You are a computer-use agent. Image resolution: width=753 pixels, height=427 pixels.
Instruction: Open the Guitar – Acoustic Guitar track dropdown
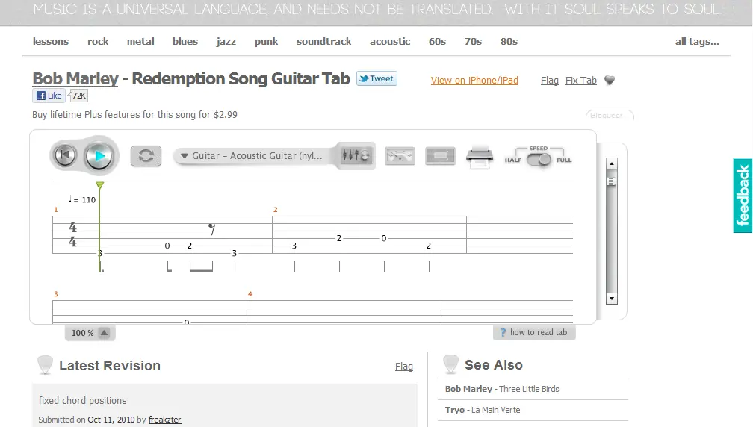pyautogui.click(x=253, y=156)
